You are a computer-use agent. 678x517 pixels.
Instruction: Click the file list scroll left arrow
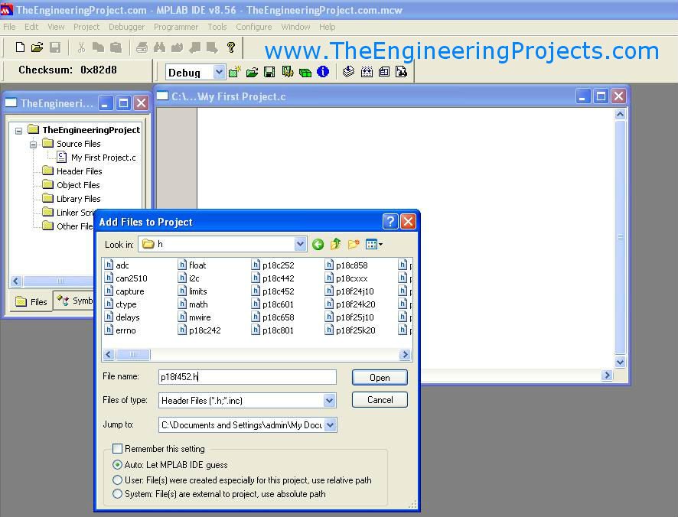click(x=109, y=354)
